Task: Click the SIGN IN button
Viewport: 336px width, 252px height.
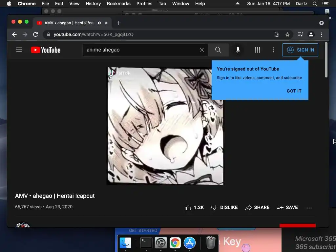Action: 300,50
